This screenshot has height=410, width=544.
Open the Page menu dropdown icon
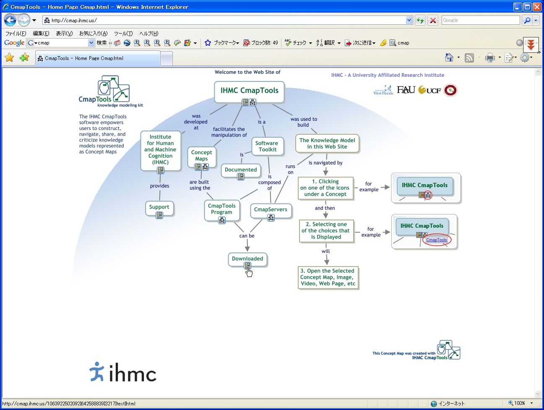[510, 58]
